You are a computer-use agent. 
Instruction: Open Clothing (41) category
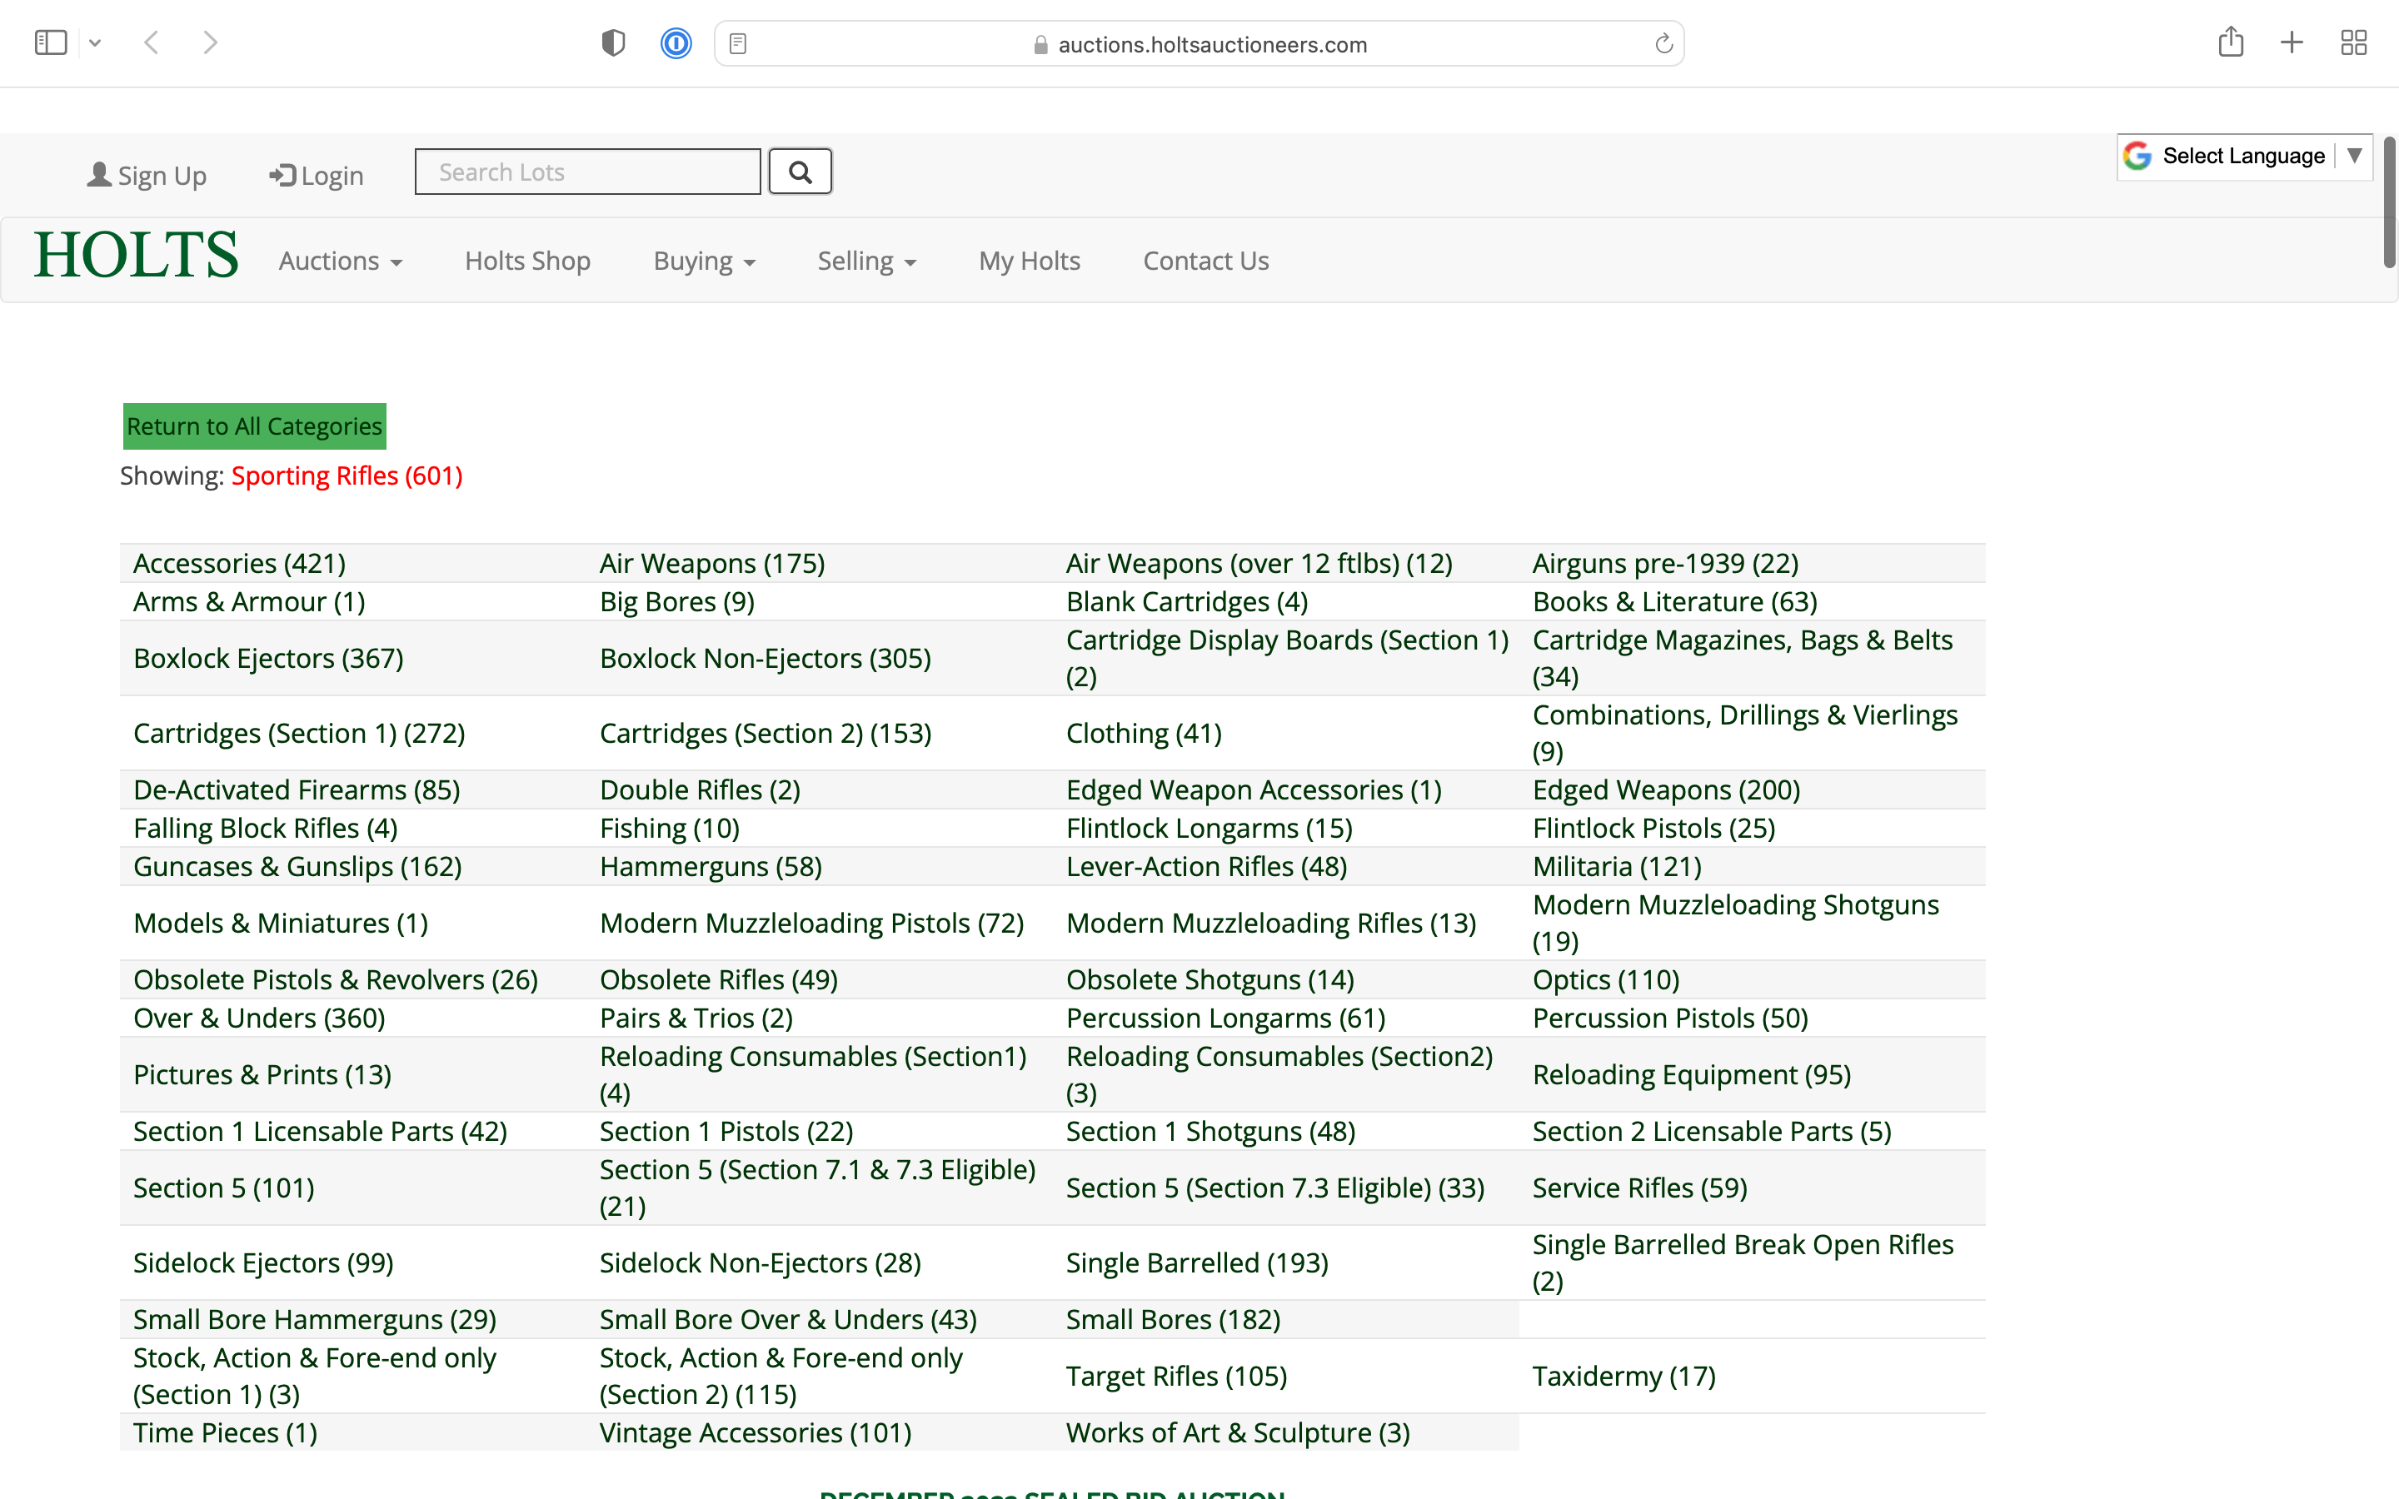click(1144, 734)
